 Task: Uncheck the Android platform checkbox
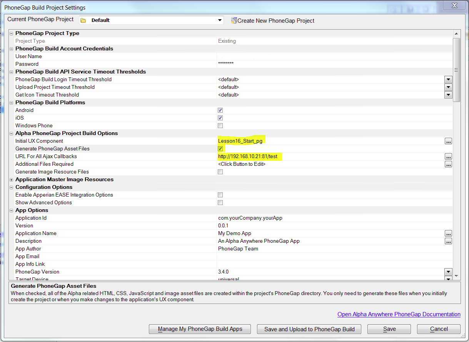point(220,110)
